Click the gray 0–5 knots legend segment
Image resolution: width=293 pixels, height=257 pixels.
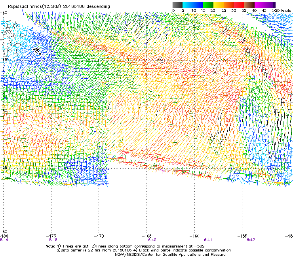pos(177,5)
